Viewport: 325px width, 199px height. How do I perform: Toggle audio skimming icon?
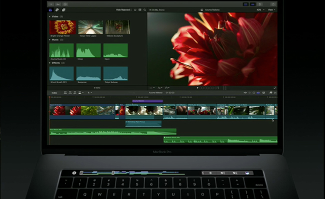click(249, 93)
